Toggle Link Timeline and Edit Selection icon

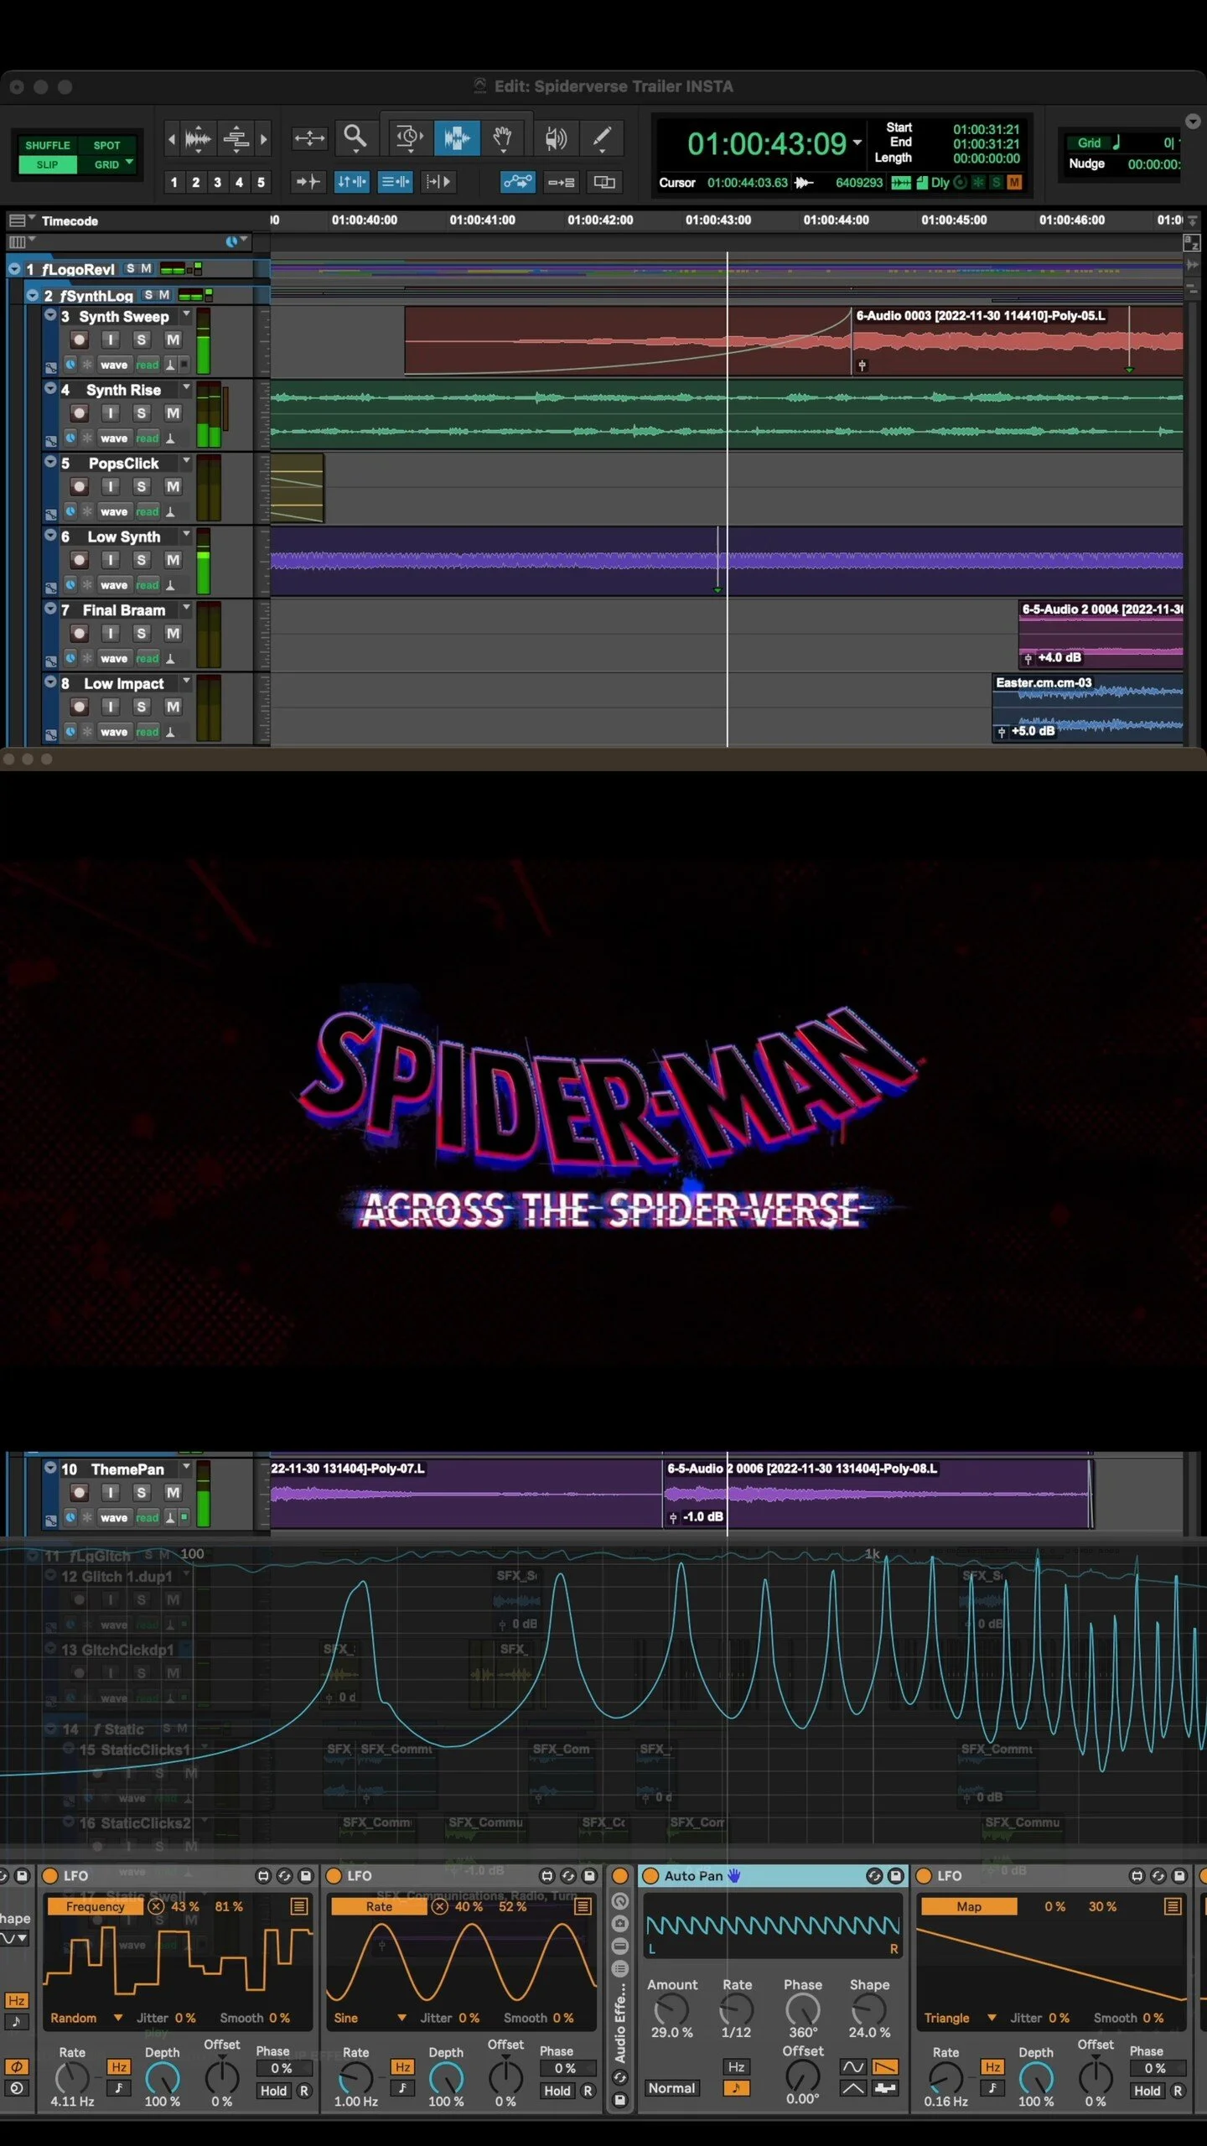click(x=352, y=181)
